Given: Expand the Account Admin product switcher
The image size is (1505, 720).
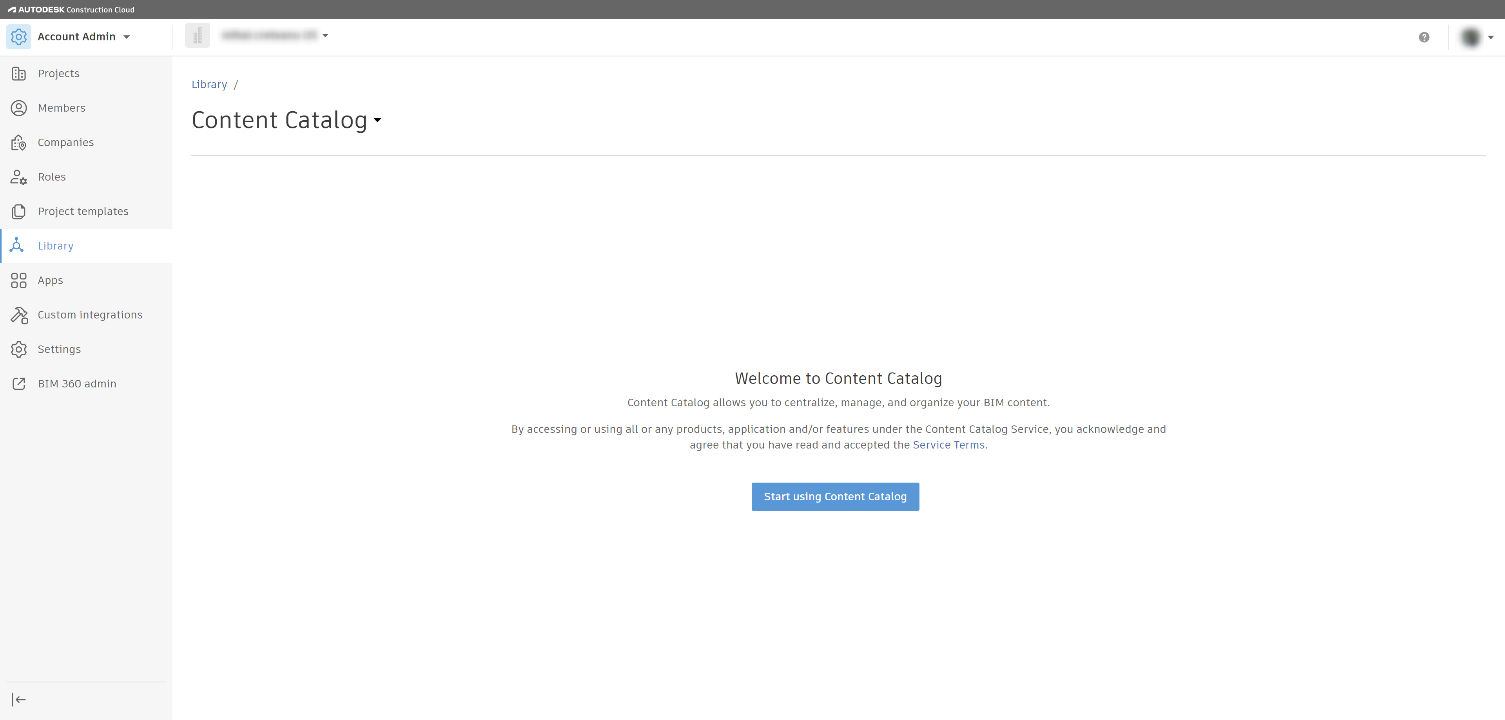Looking at the screenshot, I should click(x=126, y=37).
